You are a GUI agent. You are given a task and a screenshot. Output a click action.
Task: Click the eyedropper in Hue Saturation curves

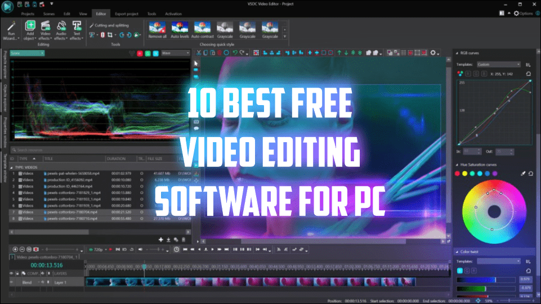523,174
